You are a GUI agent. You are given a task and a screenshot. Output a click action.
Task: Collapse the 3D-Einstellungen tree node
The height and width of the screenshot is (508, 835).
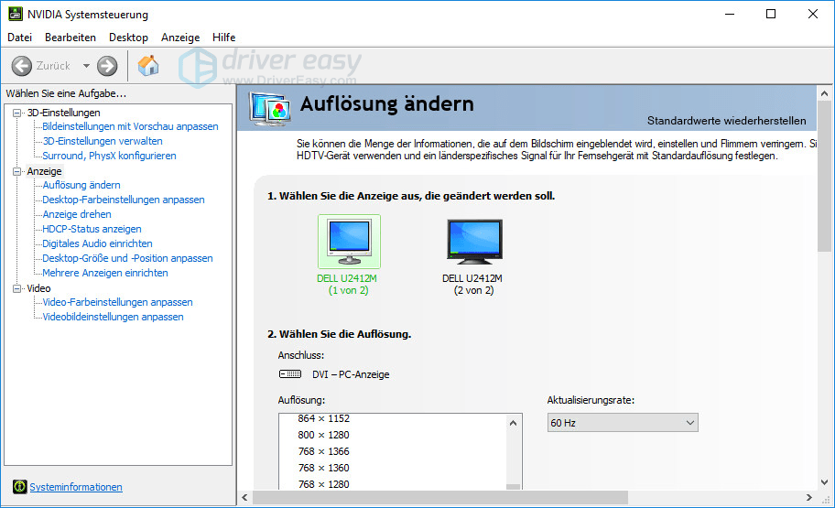click(x=17, y=113)
